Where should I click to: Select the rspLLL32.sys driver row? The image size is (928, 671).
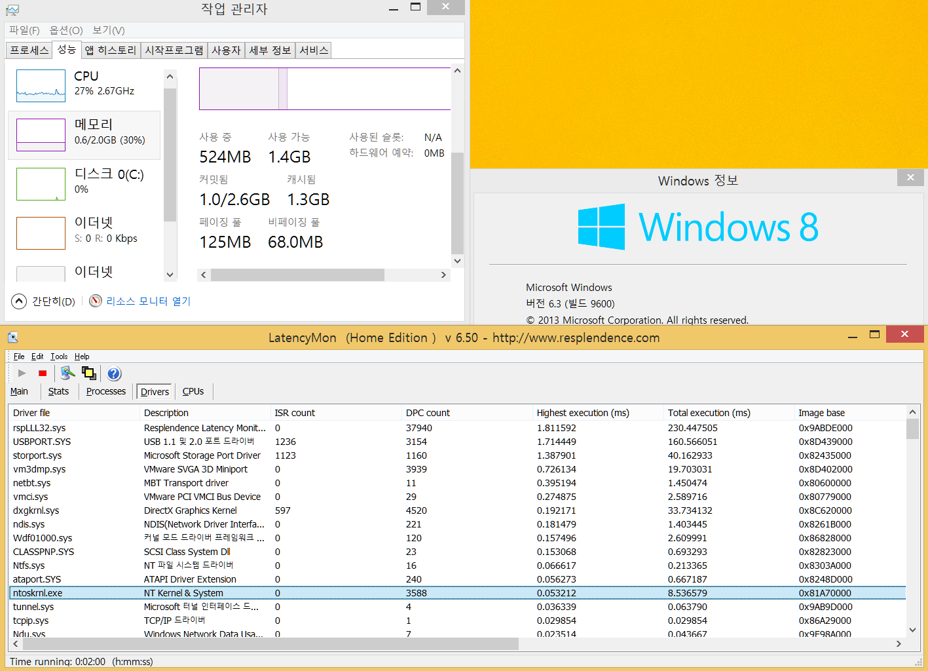pos(457,428)
